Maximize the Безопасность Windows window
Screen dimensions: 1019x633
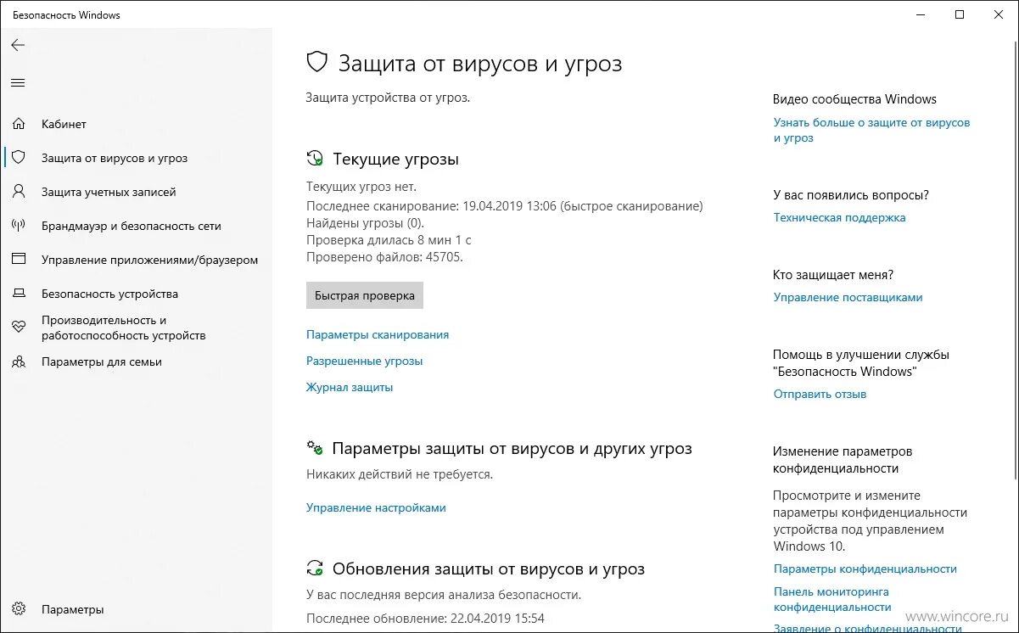(x=960, y=14)
